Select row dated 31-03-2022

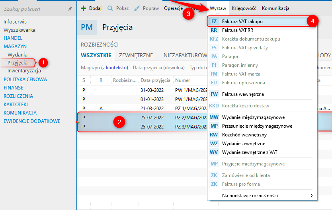click(x=142, y=90)
